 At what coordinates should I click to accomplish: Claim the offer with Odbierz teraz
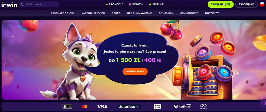click(x=135, y=71)
